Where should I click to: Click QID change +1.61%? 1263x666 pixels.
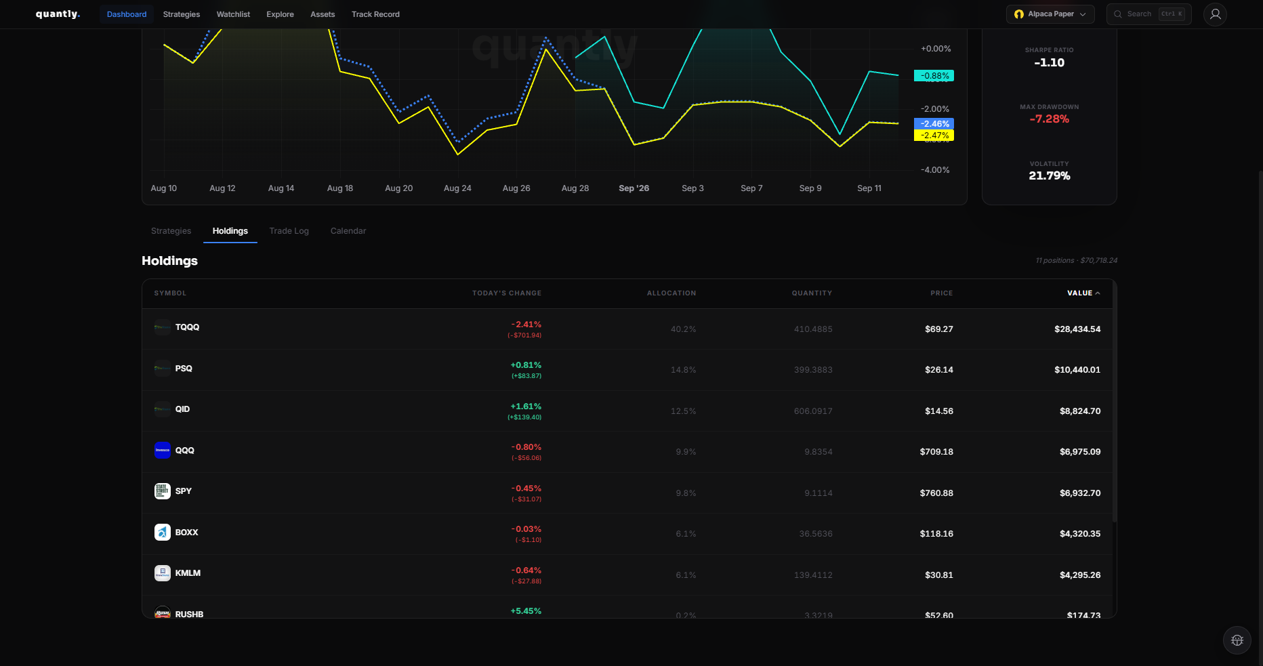[526, 407]
